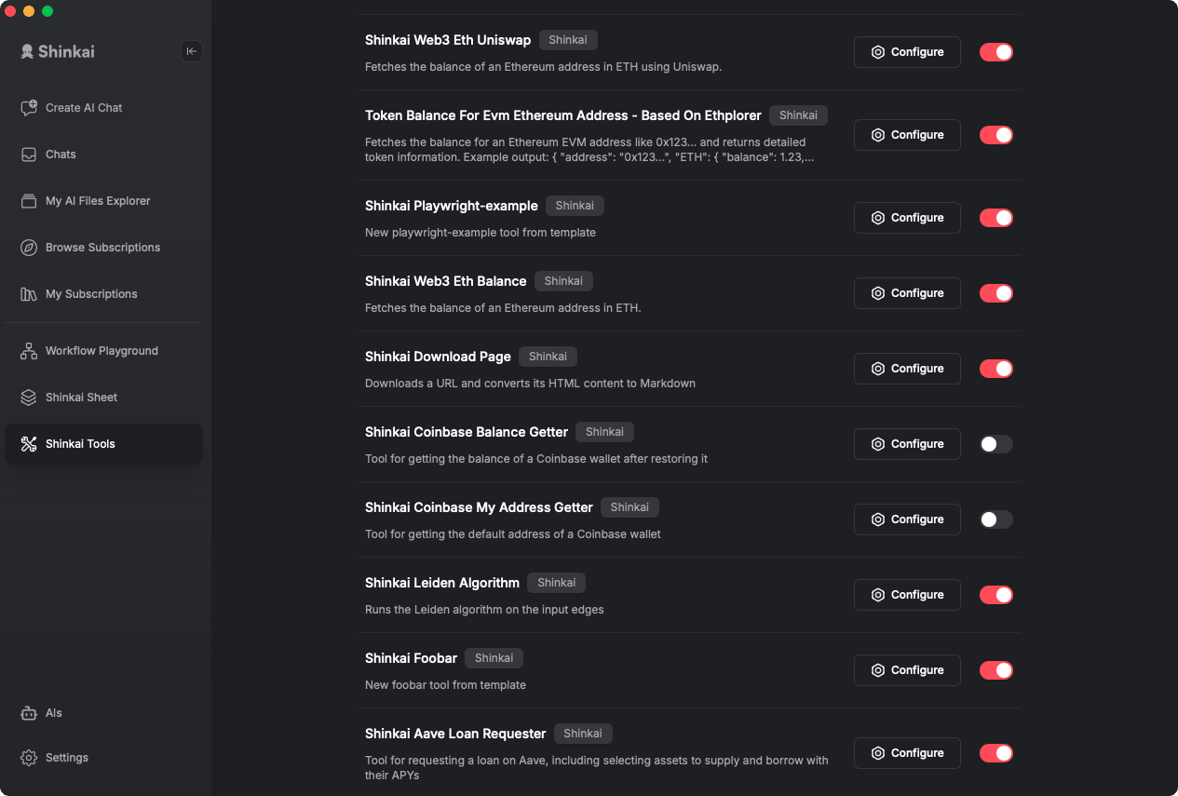
Task: Click gear icon in Foobar Configure button
Action: pos(878,670)
